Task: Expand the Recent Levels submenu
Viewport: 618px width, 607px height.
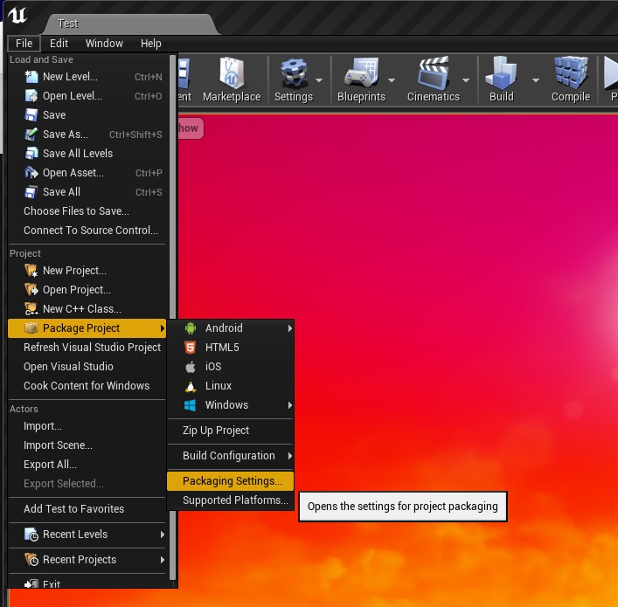Action: pyautogui.click(x=77, y=535)
